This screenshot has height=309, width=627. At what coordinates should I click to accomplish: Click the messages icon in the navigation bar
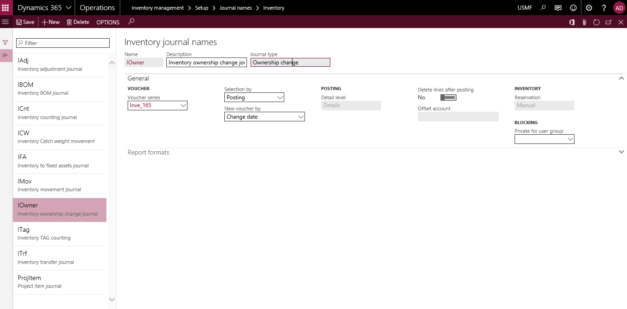tap(558, 7)
